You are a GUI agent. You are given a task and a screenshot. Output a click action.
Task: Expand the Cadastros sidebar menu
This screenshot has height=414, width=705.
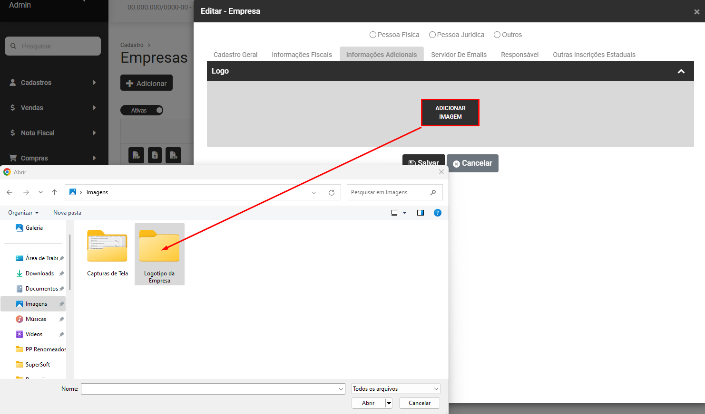coord(53,83)
